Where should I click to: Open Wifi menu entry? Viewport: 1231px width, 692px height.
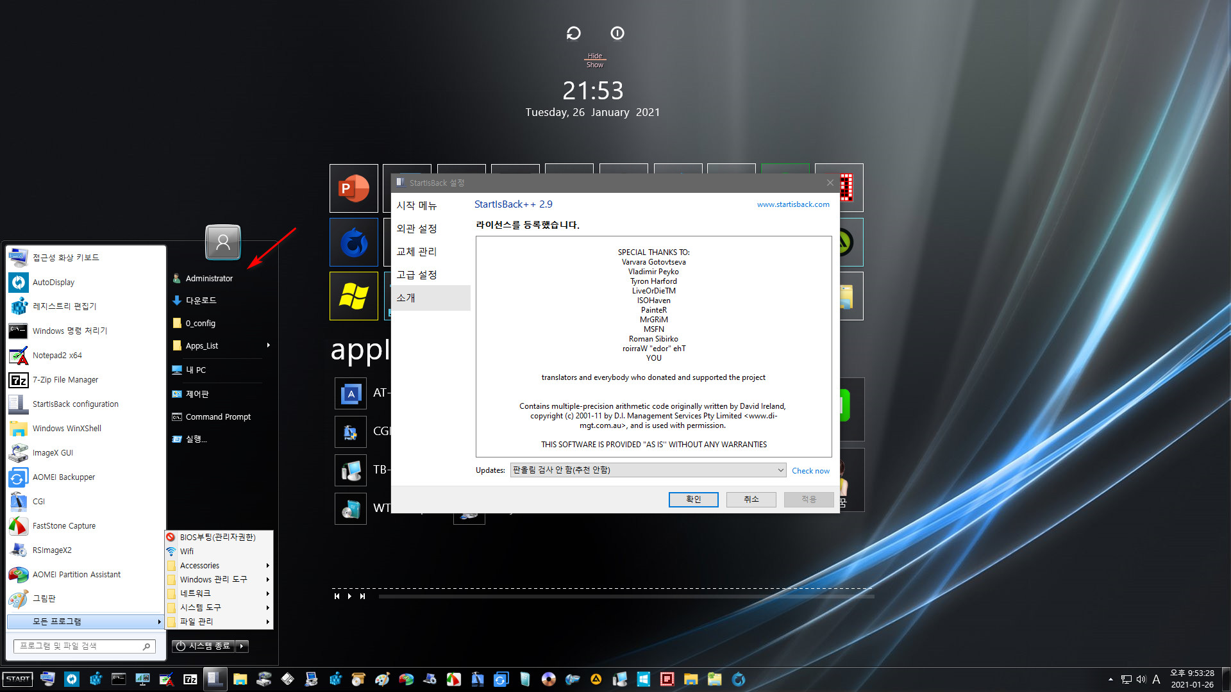click(x=219, y=551)
